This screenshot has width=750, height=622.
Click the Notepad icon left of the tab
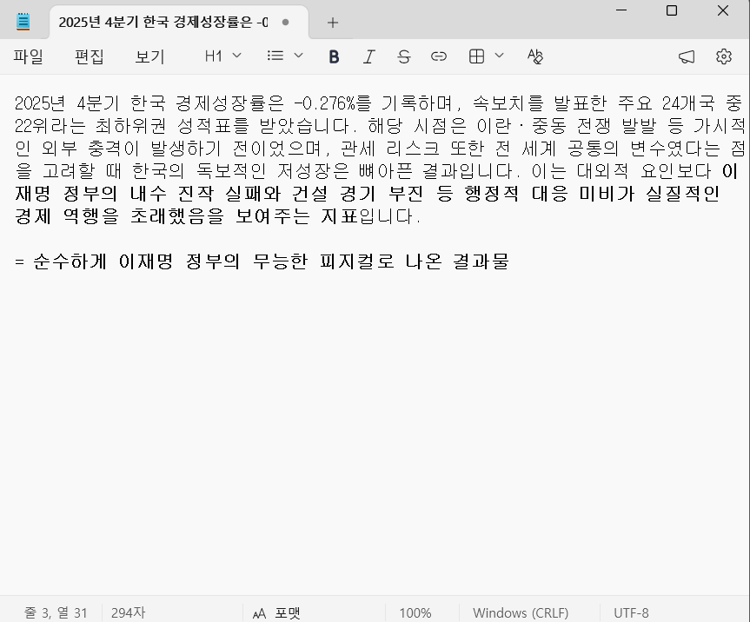click(x=23, y=22)
